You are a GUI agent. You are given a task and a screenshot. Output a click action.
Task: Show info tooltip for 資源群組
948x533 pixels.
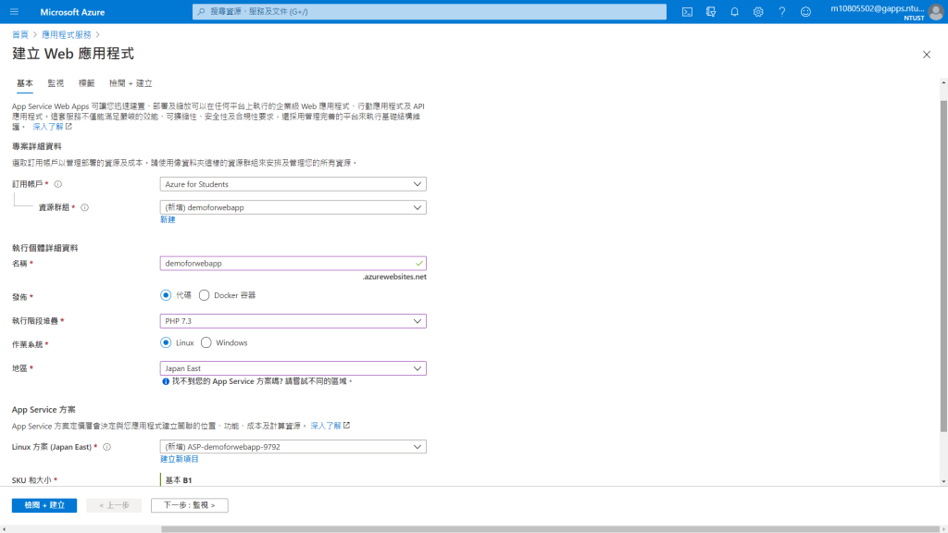coord(84,207)
